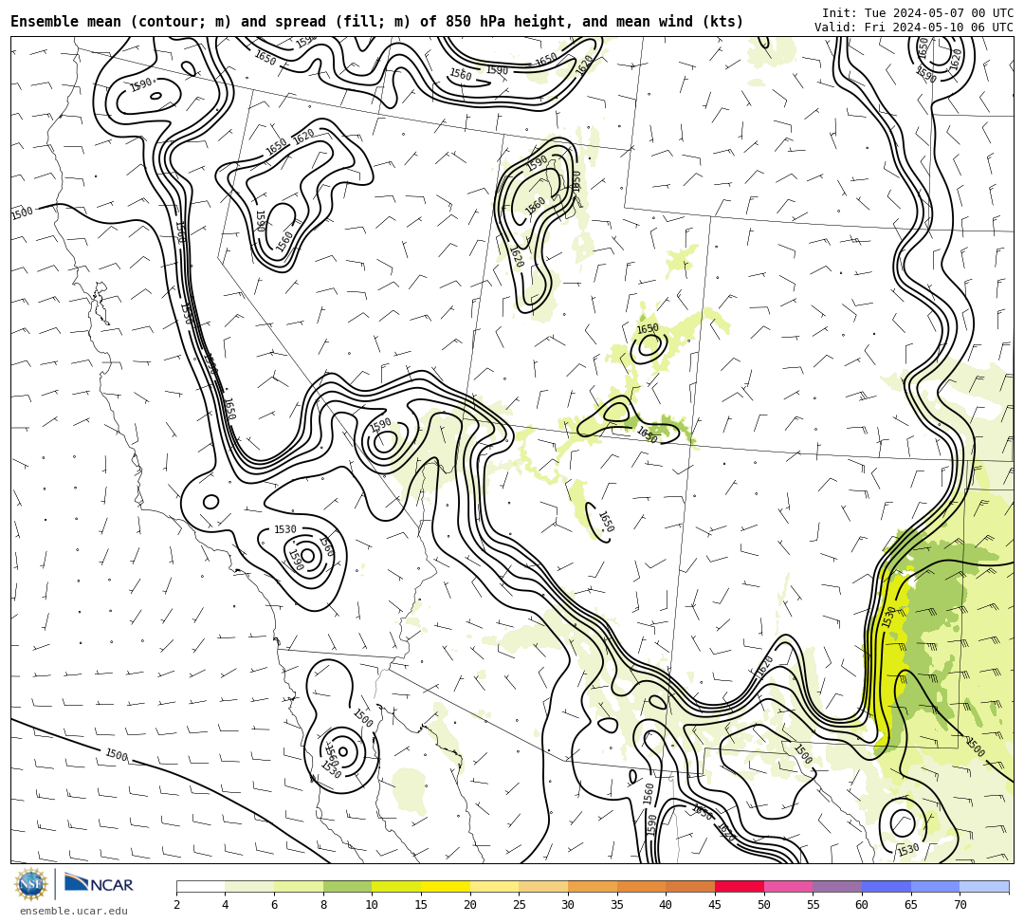
Task: Click the tan 25-30 colorbar swatch
Action: pyautogui.click(x=543, y=886)
